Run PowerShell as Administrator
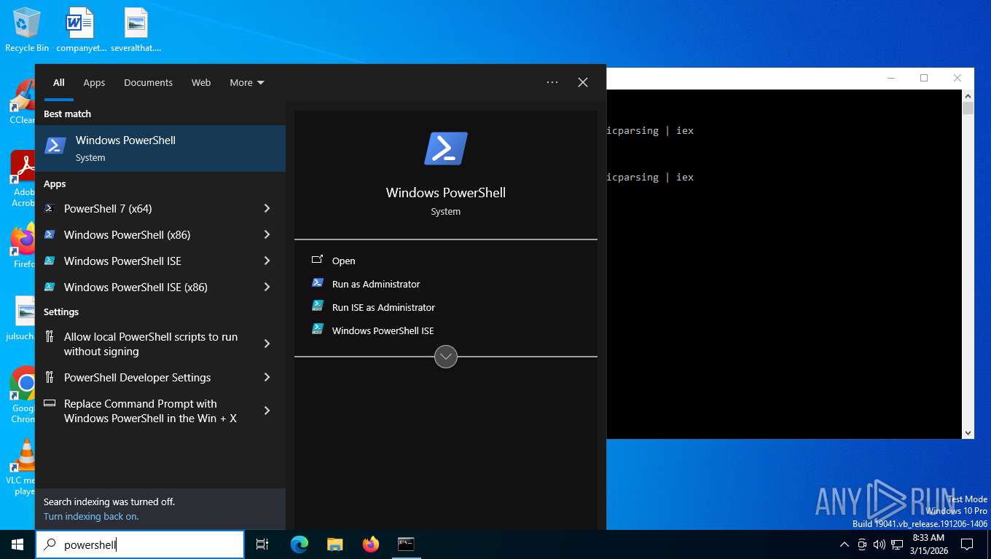Viewport: 991px width, 559px height. [x=376, y=284]
